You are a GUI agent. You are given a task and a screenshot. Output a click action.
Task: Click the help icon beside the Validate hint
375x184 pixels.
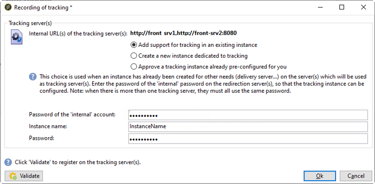click(8, 162)
